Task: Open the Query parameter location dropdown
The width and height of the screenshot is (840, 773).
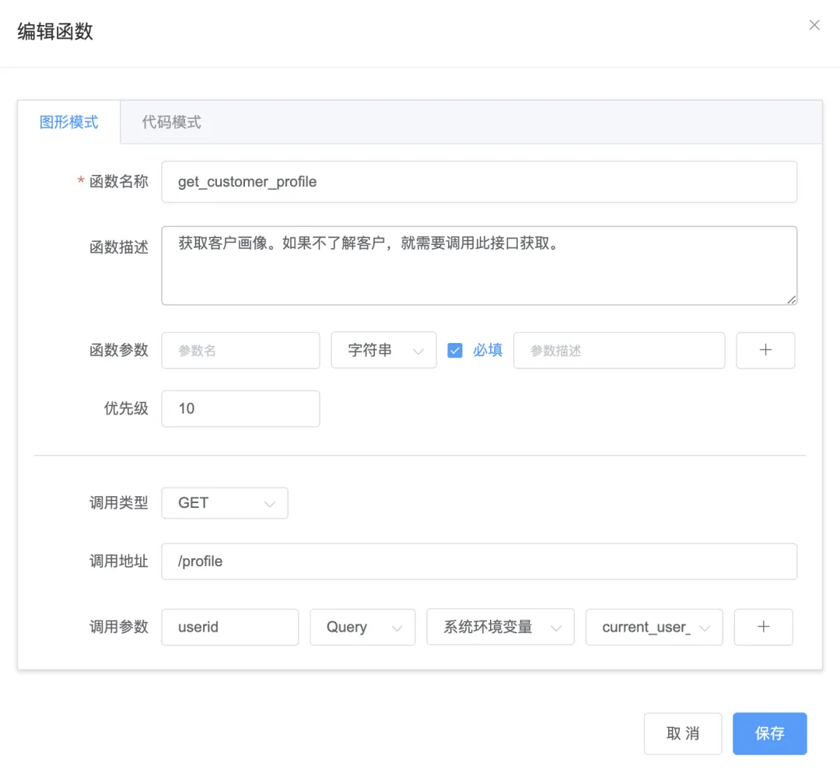Action: 362,627
